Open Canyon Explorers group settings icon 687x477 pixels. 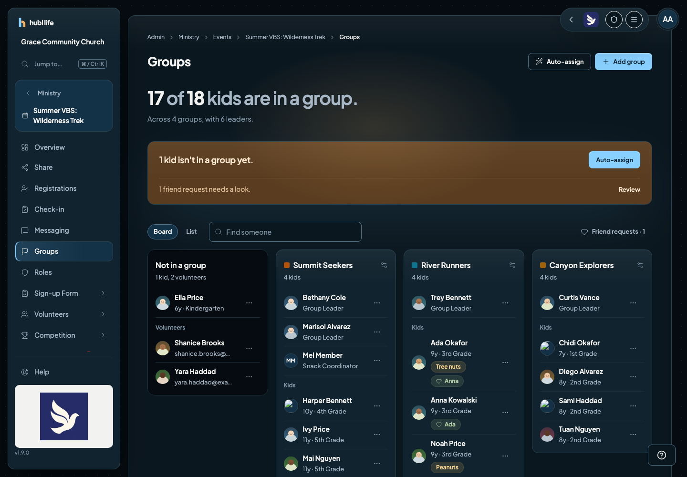click(640, 265)
